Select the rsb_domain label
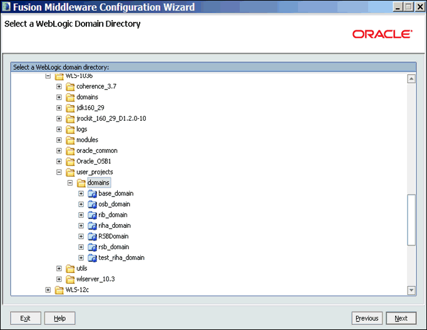Screen dimensions: 427x330 114,247
